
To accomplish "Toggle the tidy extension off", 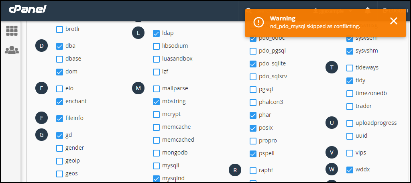I will point(350,81).
